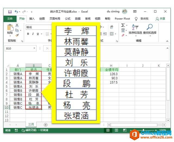Click the Redo arrow icon

coord(24,12)
